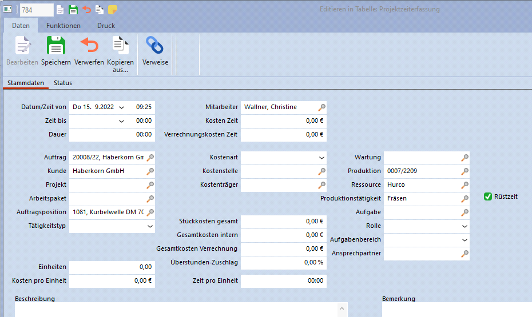The width and height of the screenshot is (532, 317).
Task: Switch to the Funktionen ribbon tab
Action: 63,26
